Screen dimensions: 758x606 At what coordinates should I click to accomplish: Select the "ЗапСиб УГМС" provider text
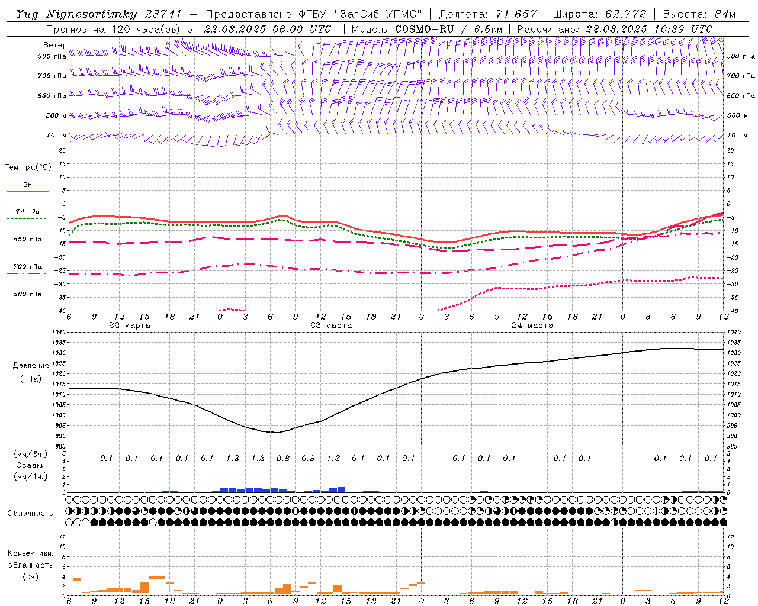pos(378,14)
